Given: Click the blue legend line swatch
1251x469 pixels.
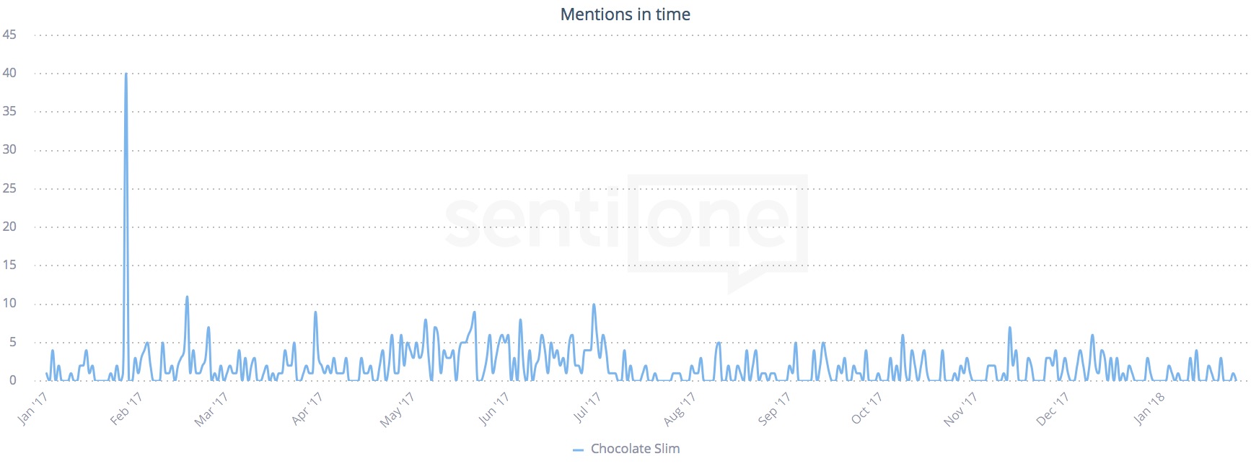Looking at the screenshot, I should (x=578, y=450).
